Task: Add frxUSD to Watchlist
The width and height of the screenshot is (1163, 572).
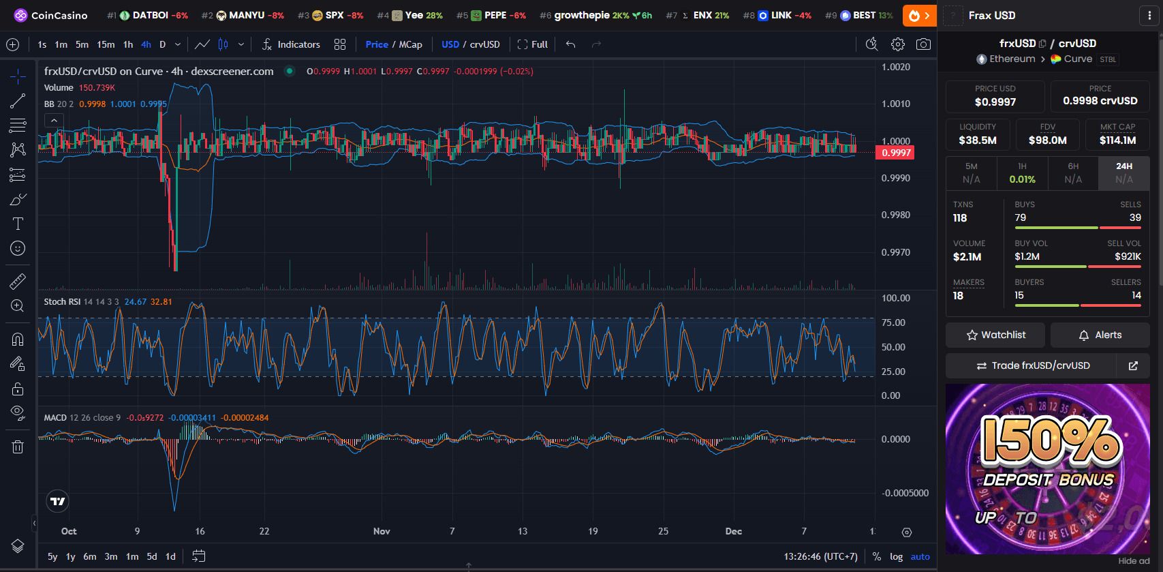Action: pyautogui.click(x=995, y=335)
